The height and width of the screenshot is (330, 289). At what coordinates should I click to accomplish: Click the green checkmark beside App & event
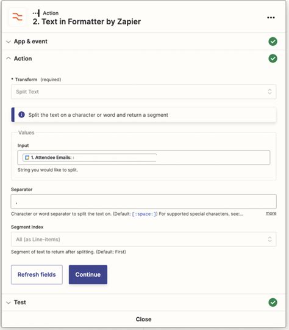273,42
